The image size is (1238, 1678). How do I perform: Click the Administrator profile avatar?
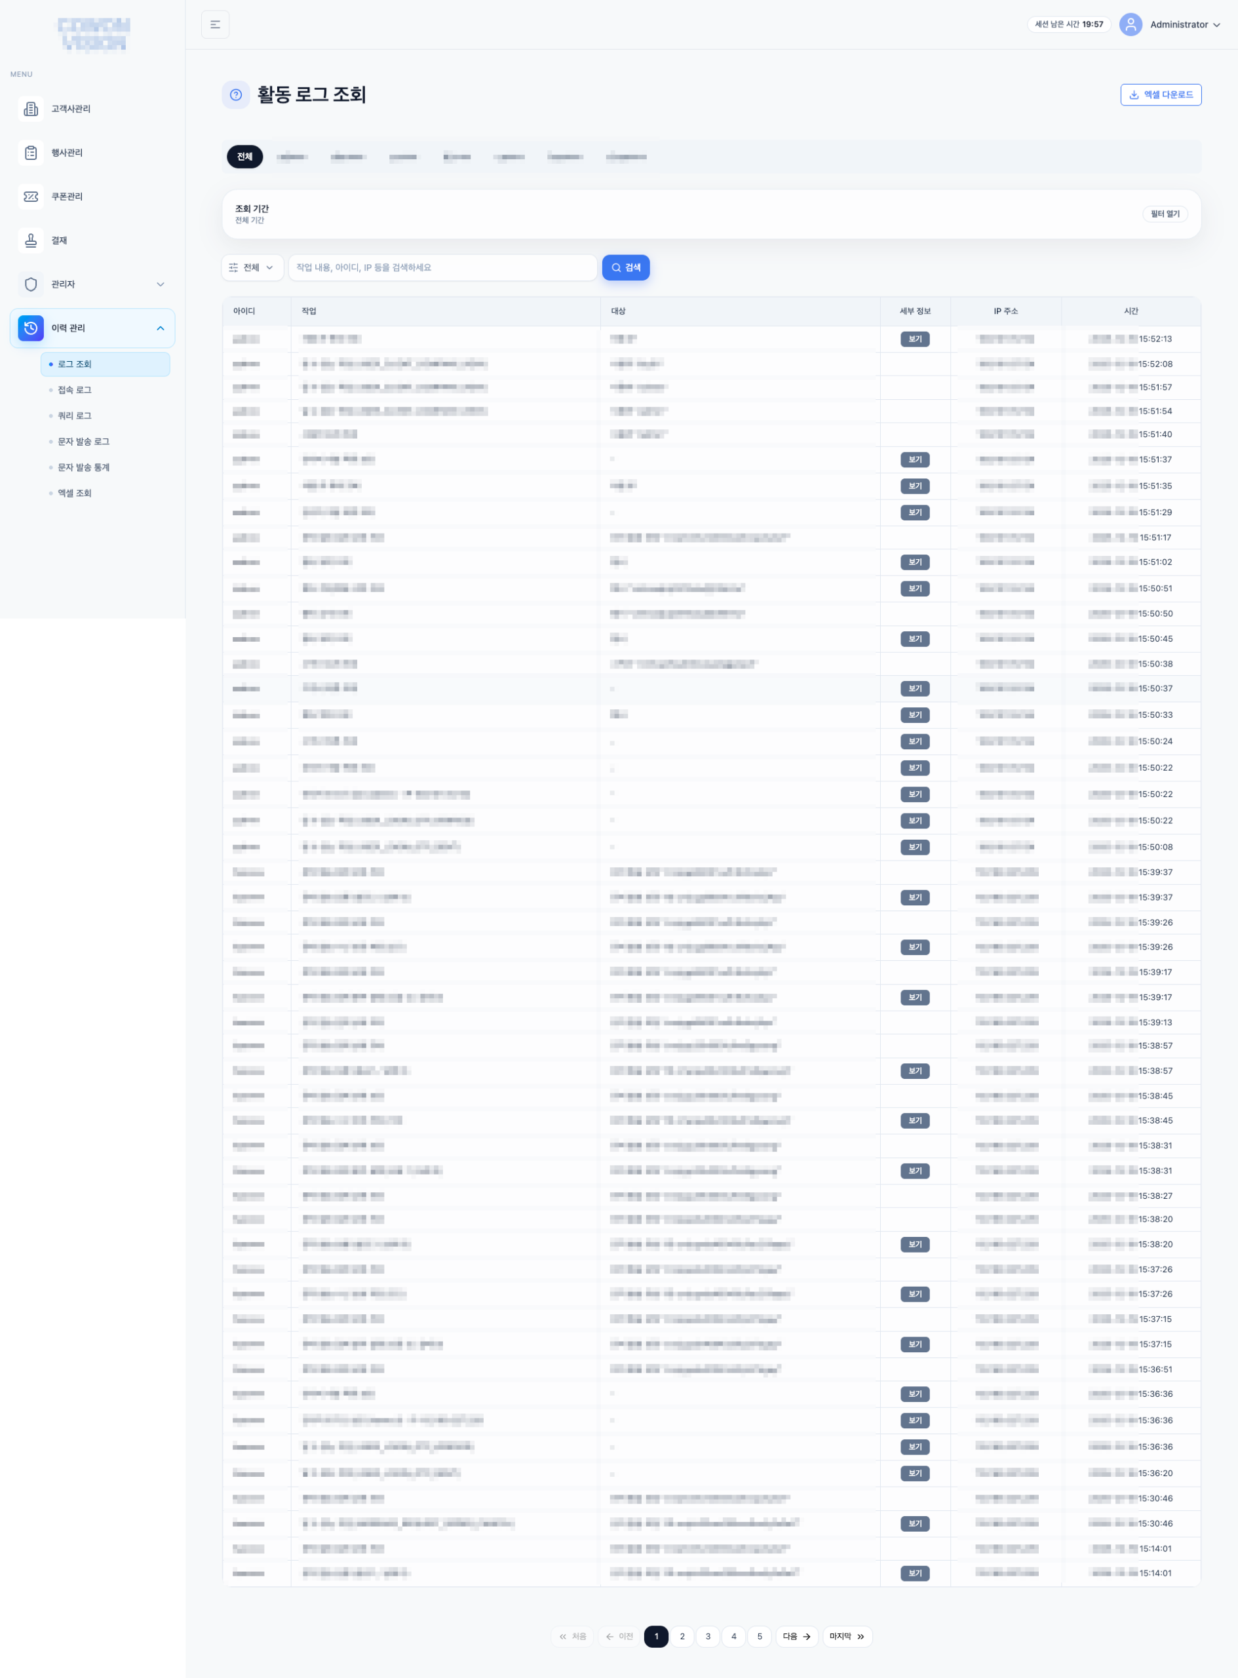[x=1130, y=25]
